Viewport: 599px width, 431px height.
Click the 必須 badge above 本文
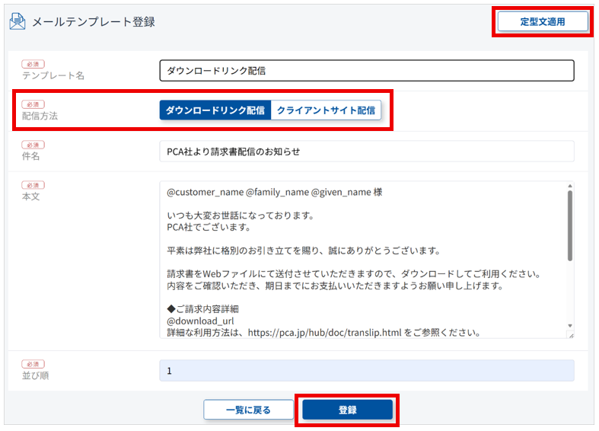point(33,185)
